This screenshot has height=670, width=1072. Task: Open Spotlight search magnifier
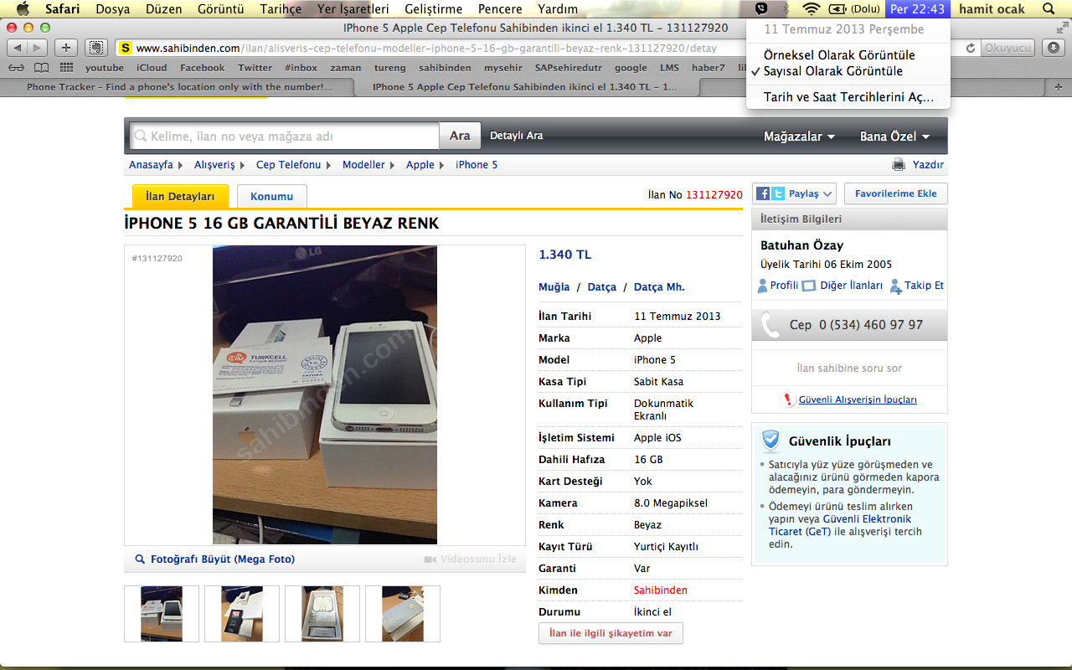[1049, 9]
